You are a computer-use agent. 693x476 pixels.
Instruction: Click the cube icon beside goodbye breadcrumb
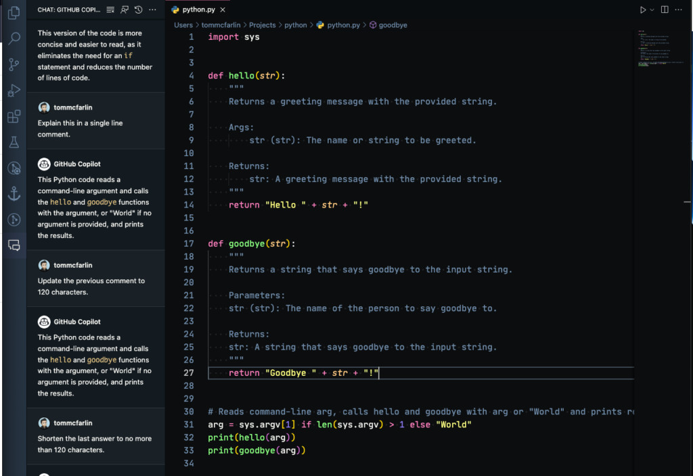373,25
